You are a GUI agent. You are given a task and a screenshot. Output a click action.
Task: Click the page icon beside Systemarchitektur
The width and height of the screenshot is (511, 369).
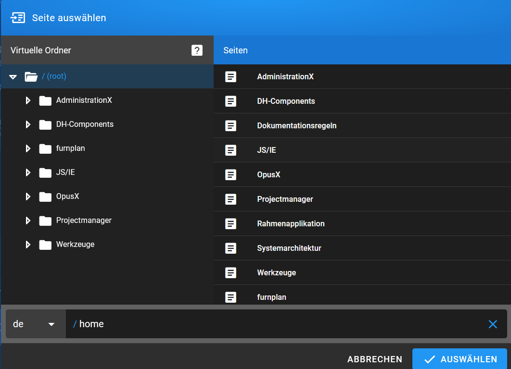pos(231,248)
